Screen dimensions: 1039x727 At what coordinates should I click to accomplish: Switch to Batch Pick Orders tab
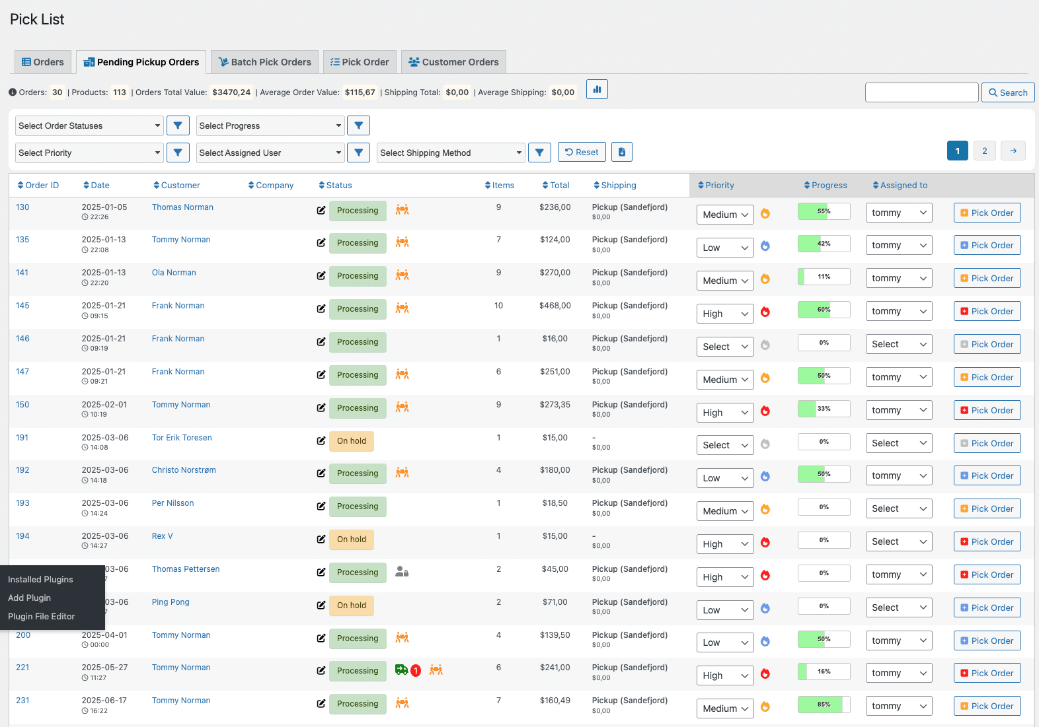264,62
